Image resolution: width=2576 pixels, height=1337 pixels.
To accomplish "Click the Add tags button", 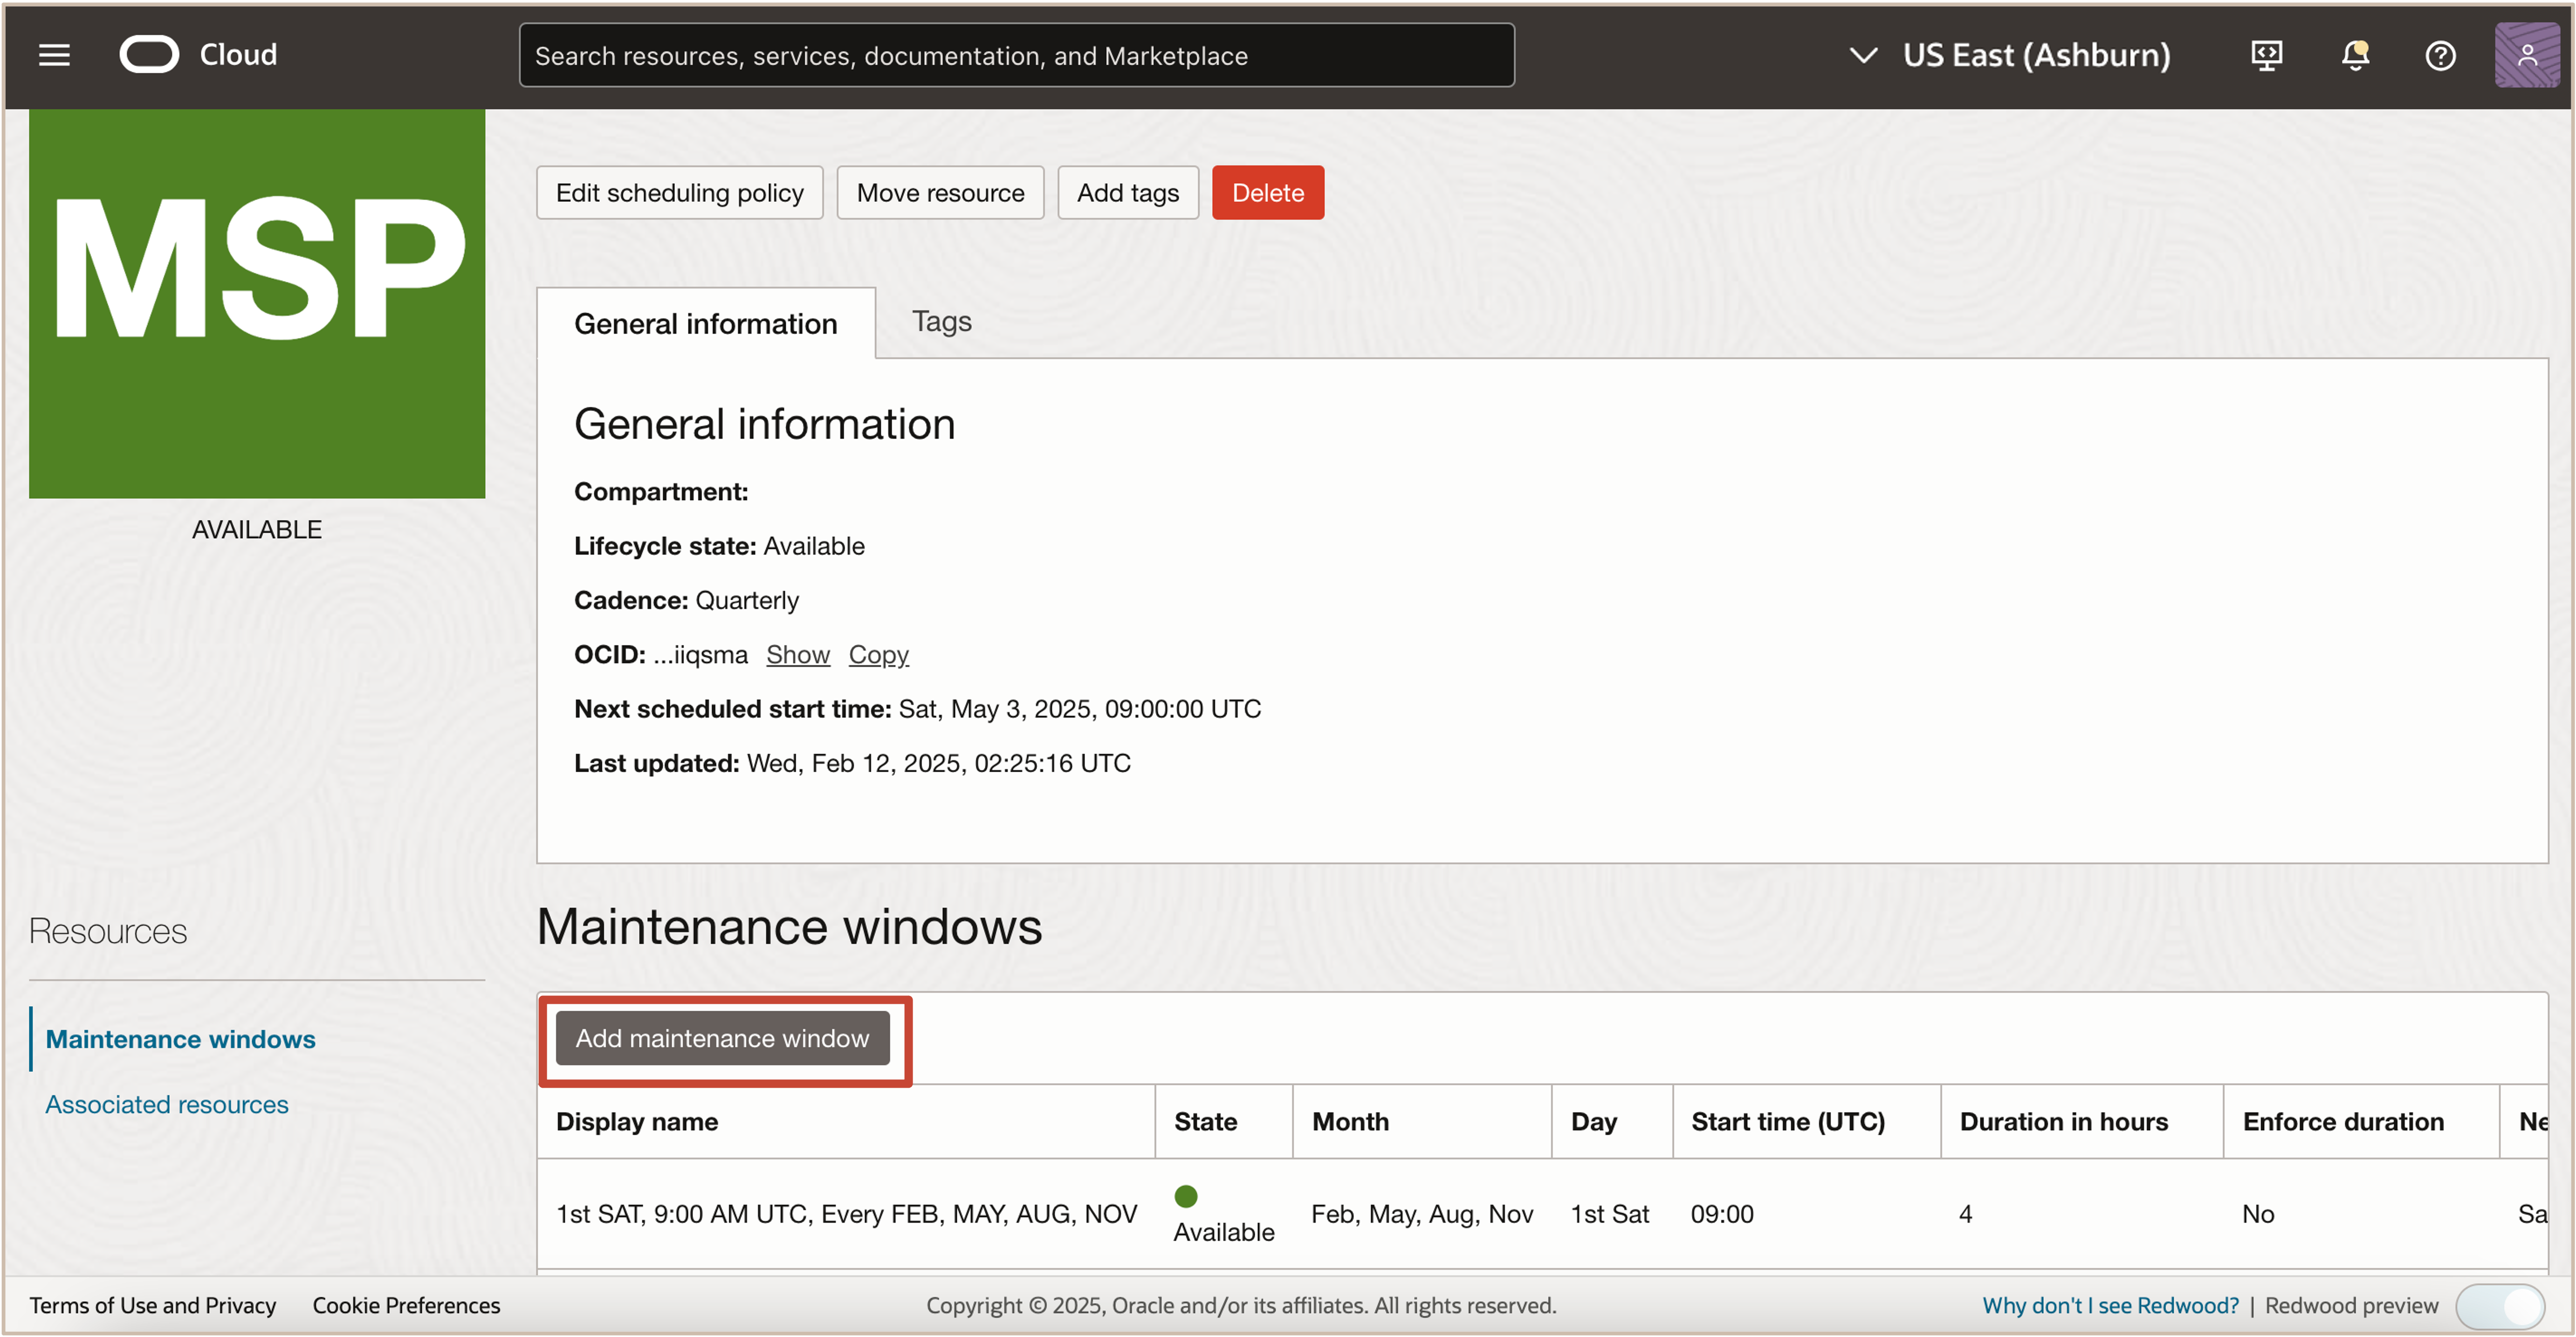I will tap(1127, 192).
